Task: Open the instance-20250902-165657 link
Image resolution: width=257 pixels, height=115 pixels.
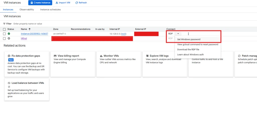Action: click(x=34, y=34)
